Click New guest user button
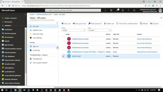 [x=79, y=24]
